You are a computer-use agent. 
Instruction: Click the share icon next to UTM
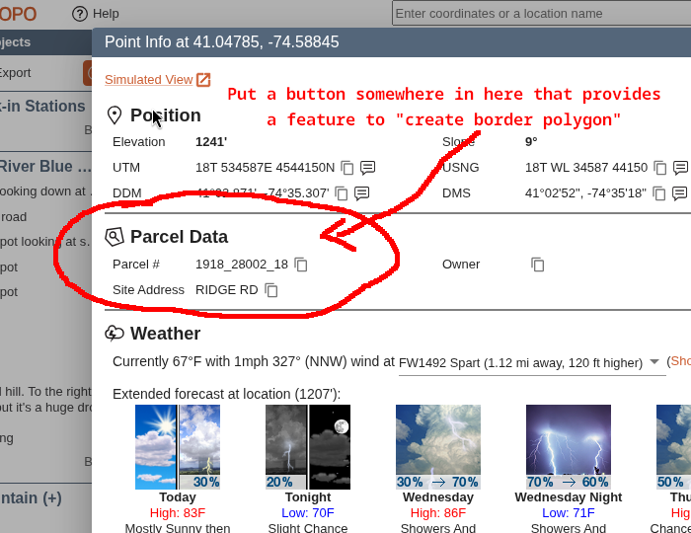pyautogui.click(x=367, y=168)
